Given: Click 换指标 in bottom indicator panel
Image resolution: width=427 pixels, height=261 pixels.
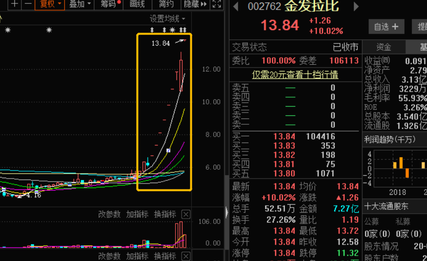Looking at the screenshot, I should [165, 256].
